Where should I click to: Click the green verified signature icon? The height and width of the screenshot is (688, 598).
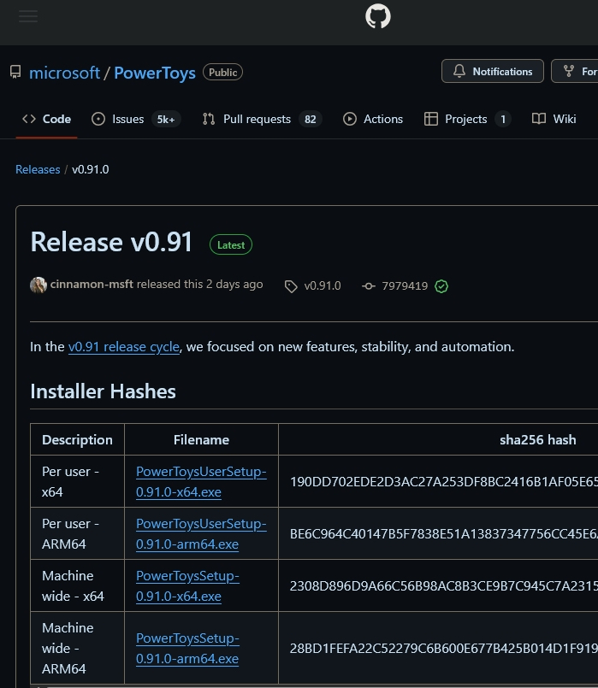[x=441, y=286]
